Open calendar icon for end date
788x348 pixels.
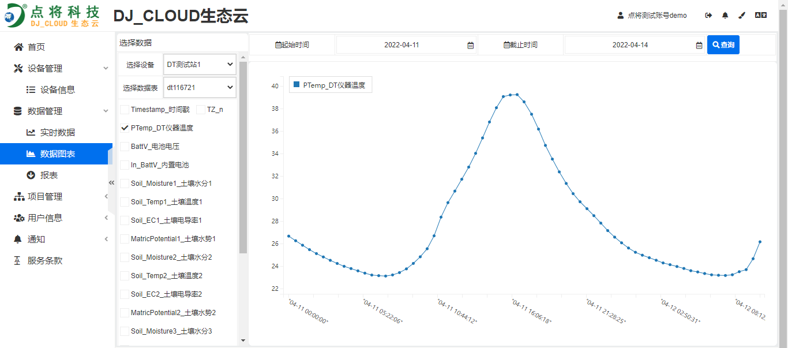tap(699, 45)
